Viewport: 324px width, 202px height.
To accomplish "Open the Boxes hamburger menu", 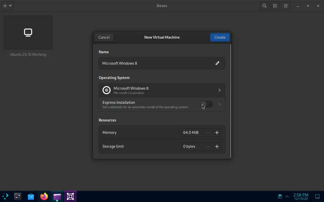I will point(286,6).
